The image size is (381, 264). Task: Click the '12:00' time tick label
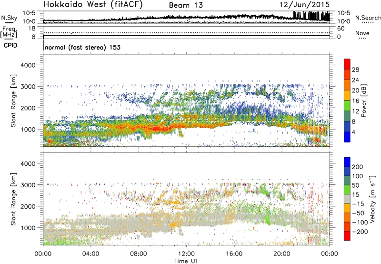186,254
